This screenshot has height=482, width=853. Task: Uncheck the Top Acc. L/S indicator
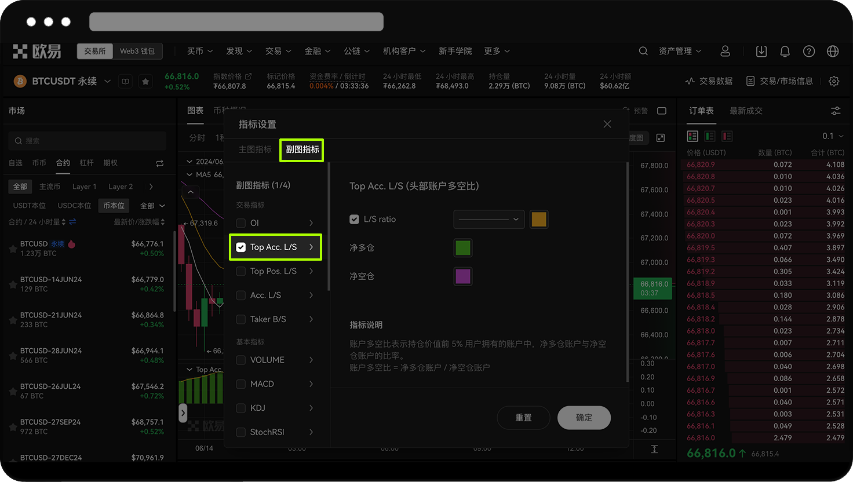click(241, 247)
